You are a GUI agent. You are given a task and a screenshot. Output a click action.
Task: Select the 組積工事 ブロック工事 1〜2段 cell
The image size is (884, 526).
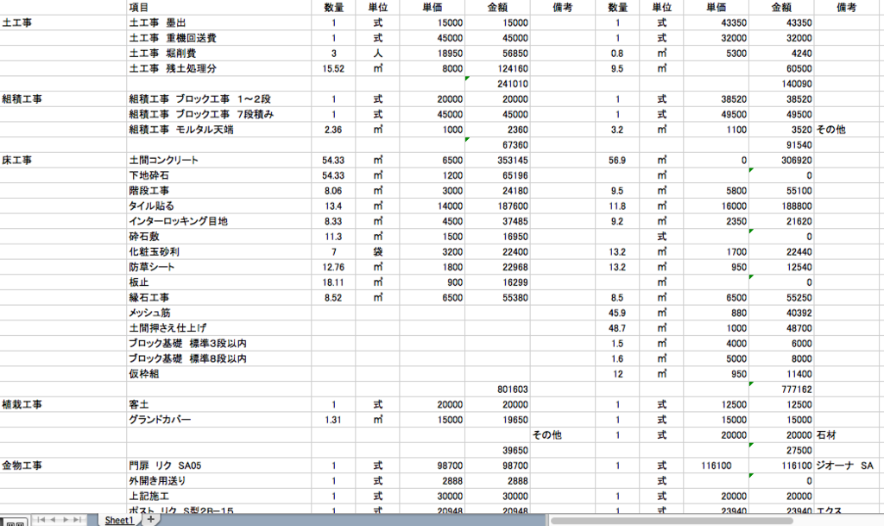(218, 99)
